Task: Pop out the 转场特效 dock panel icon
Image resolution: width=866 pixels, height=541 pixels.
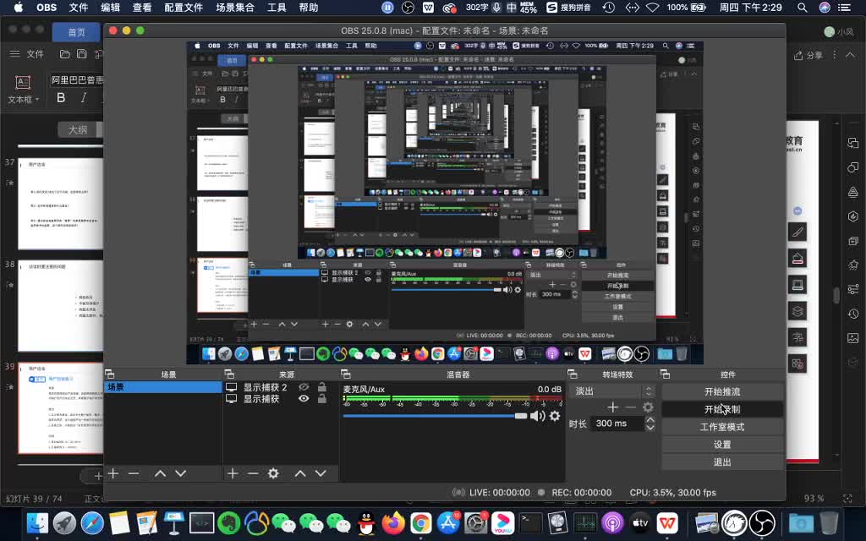Action: [573, 374]
